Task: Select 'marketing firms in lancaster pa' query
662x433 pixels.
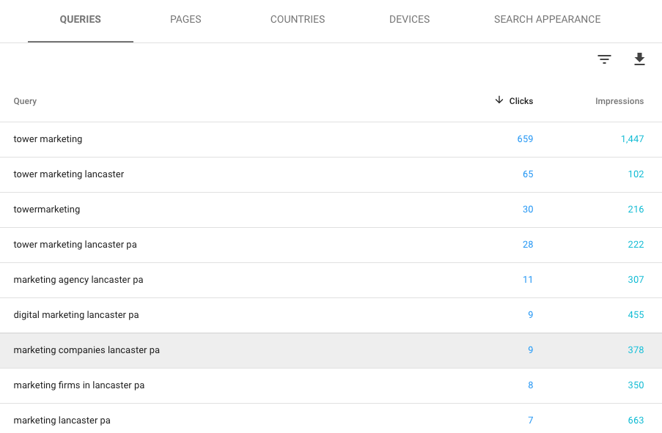Action: (x=79, y=385)
